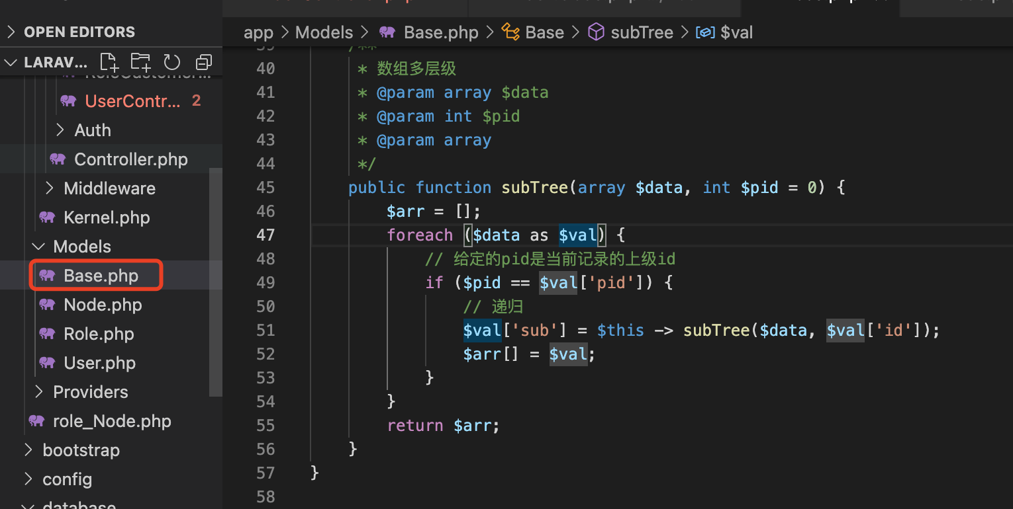
Task: Click the error badge 2 on UserContr...
Action: coord(196,101)
